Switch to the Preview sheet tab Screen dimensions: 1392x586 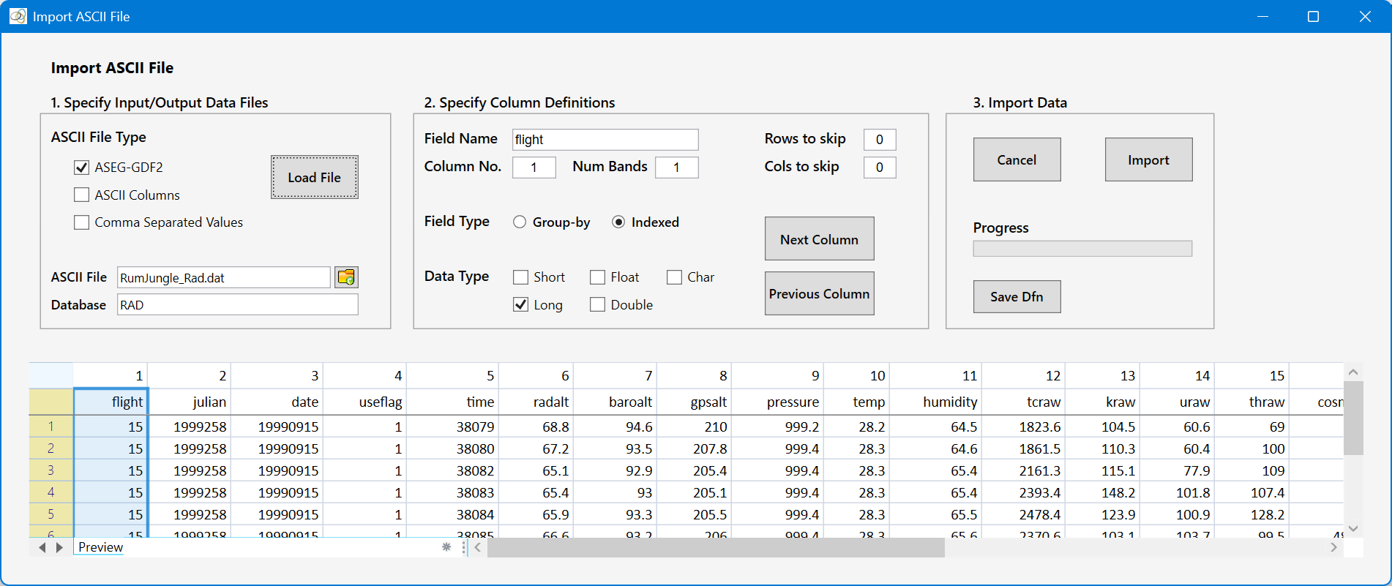[101, 547]
